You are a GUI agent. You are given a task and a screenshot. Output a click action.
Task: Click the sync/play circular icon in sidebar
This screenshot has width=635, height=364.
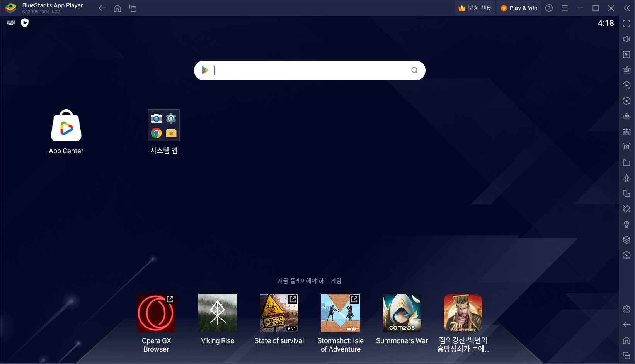pos(626,85)
